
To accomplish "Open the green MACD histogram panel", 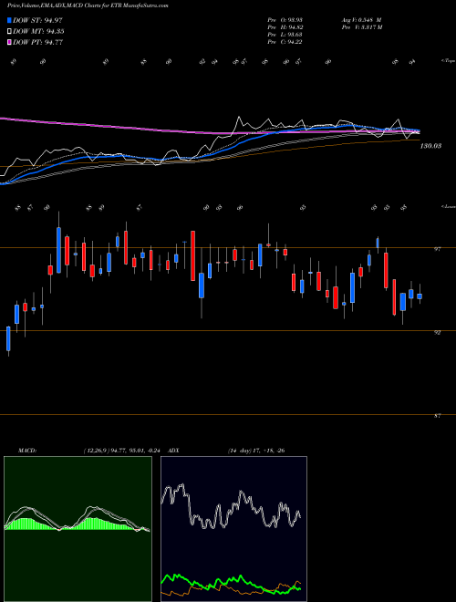I will pos(78,529).
